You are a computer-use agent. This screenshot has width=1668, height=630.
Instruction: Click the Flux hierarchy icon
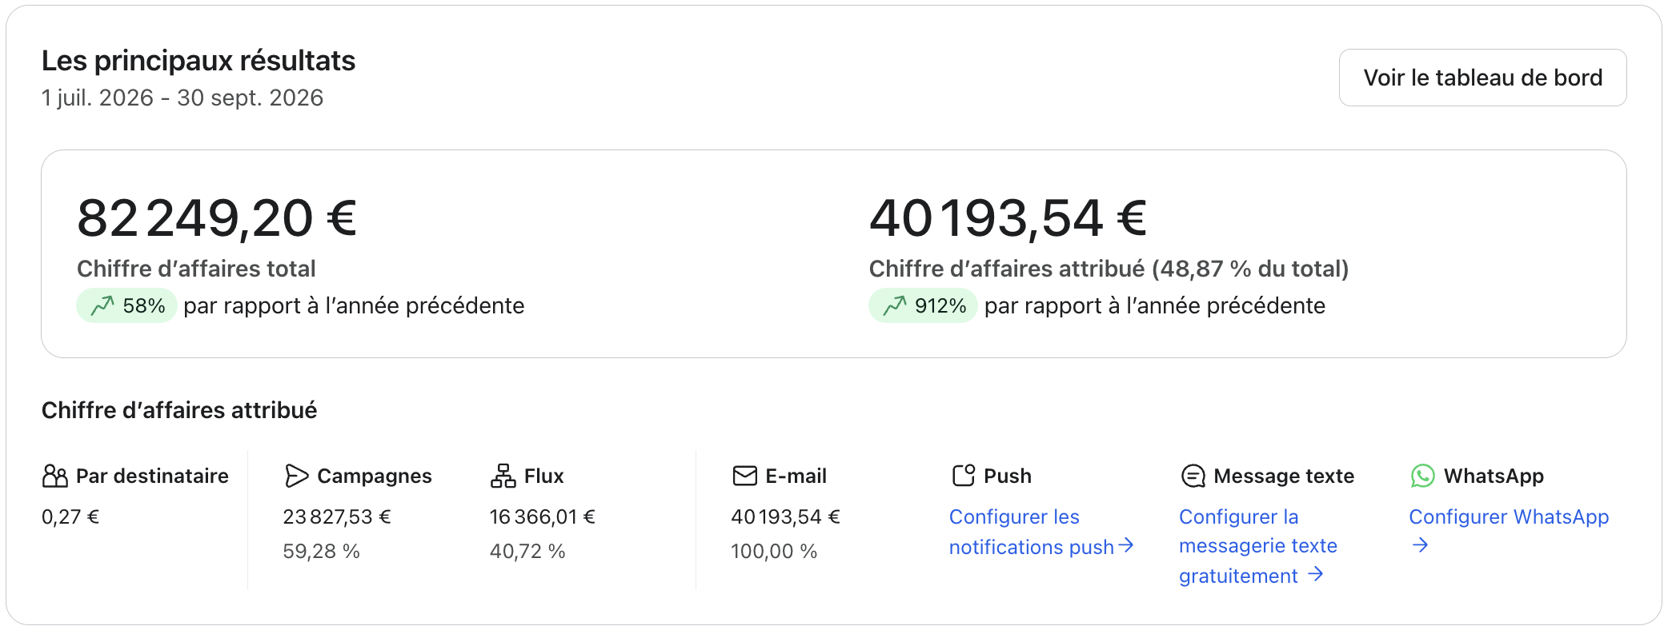(503, 476)
